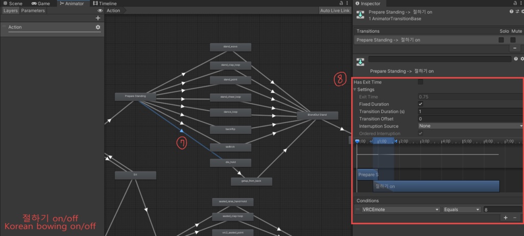The width and height of the screenshot is (524, 236).
Task: Select the stand_clap_loop state node
Action: pyautogui.click(x=230, y=65)
